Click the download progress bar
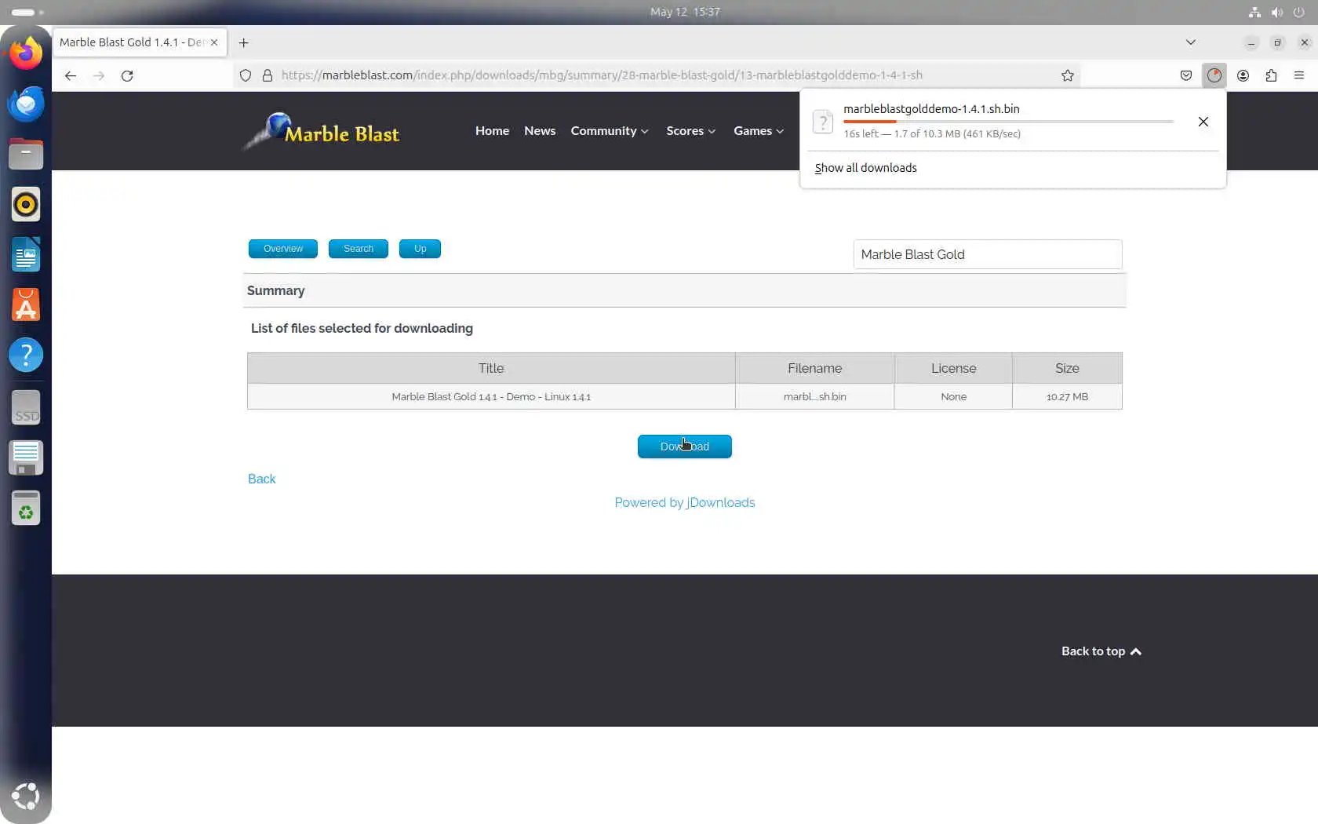The image size is (1318, 824). (x=1008, y=122)
